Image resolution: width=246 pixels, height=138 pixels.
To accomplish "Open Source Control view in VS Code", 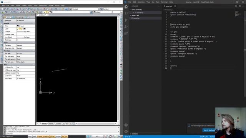I will coord(126,20).
